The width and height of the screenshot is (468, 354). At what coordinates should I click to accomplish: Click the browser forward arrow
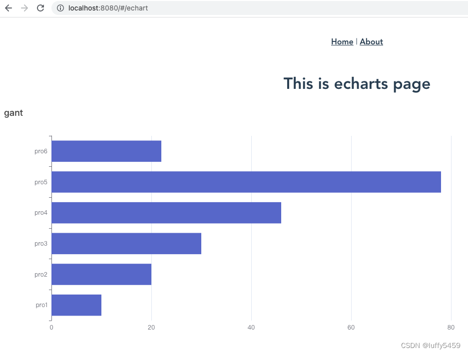coord(24,8)
